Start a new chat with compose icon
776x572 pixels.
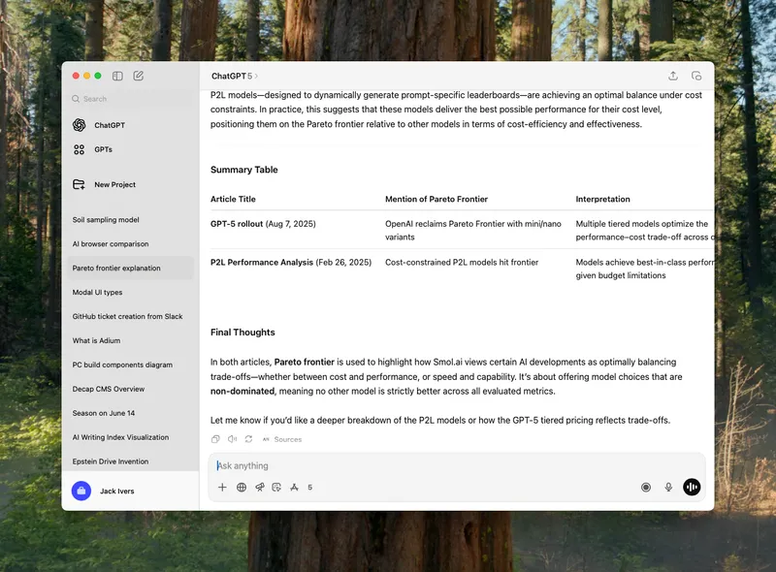tap(139, 76)
